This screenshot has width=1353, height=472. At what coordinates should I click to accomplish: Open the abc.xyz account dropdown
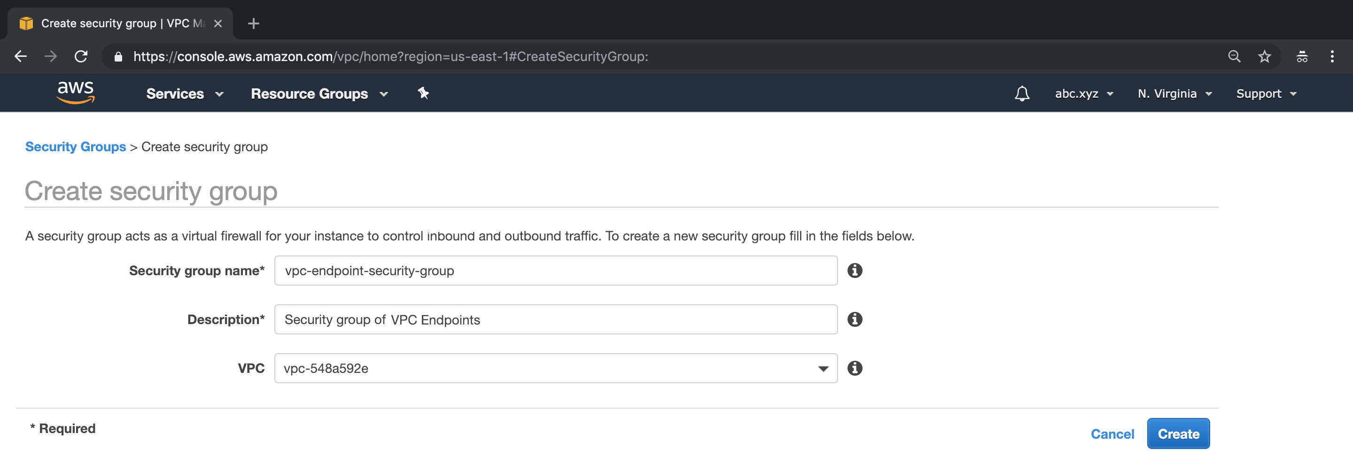point(1083,93)
